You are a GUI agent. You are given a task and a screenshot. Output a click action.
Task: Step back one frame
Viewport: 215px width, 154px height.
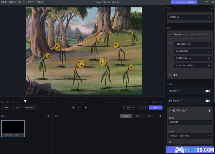73,108
